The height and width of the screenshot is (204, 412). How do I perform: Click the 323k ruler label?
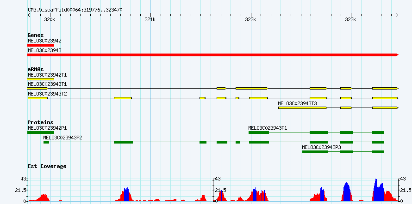coord(351,20)
